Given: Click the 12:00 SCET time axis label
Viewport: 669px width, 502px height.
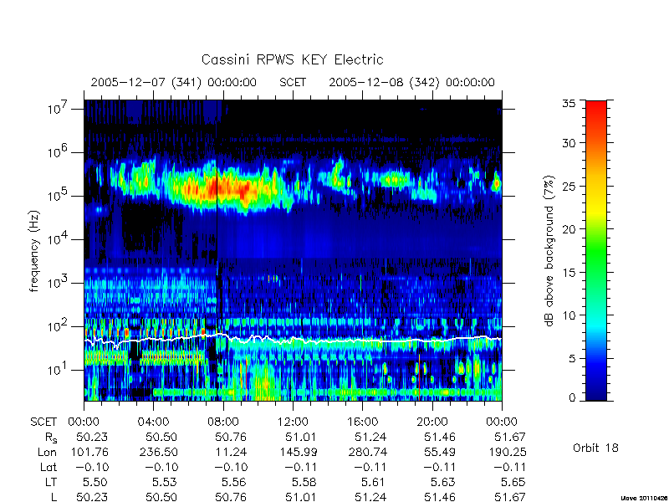Looking at the screenshot, I should tap(293, 422).
